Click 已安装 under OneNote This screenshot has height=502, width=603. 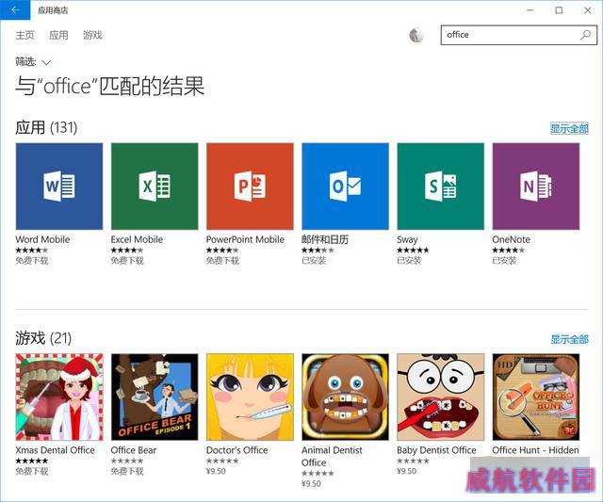(x=505, y=261)
